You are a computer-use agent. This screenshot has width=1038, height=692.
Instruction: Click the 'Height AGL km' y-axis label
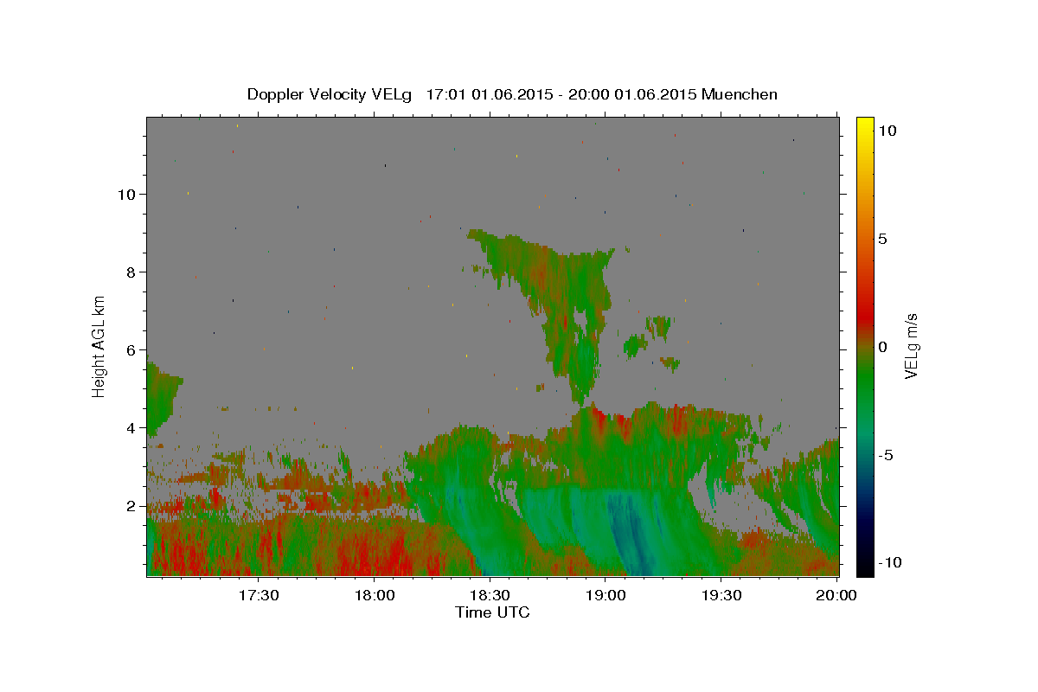(x=99, y=346)
